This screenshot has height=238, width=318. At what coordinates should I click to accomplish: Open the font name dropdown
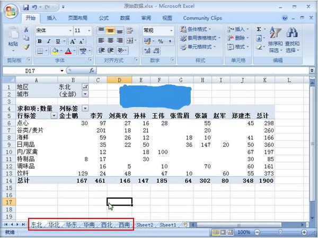pyautogui.click(x=70, y=31)
